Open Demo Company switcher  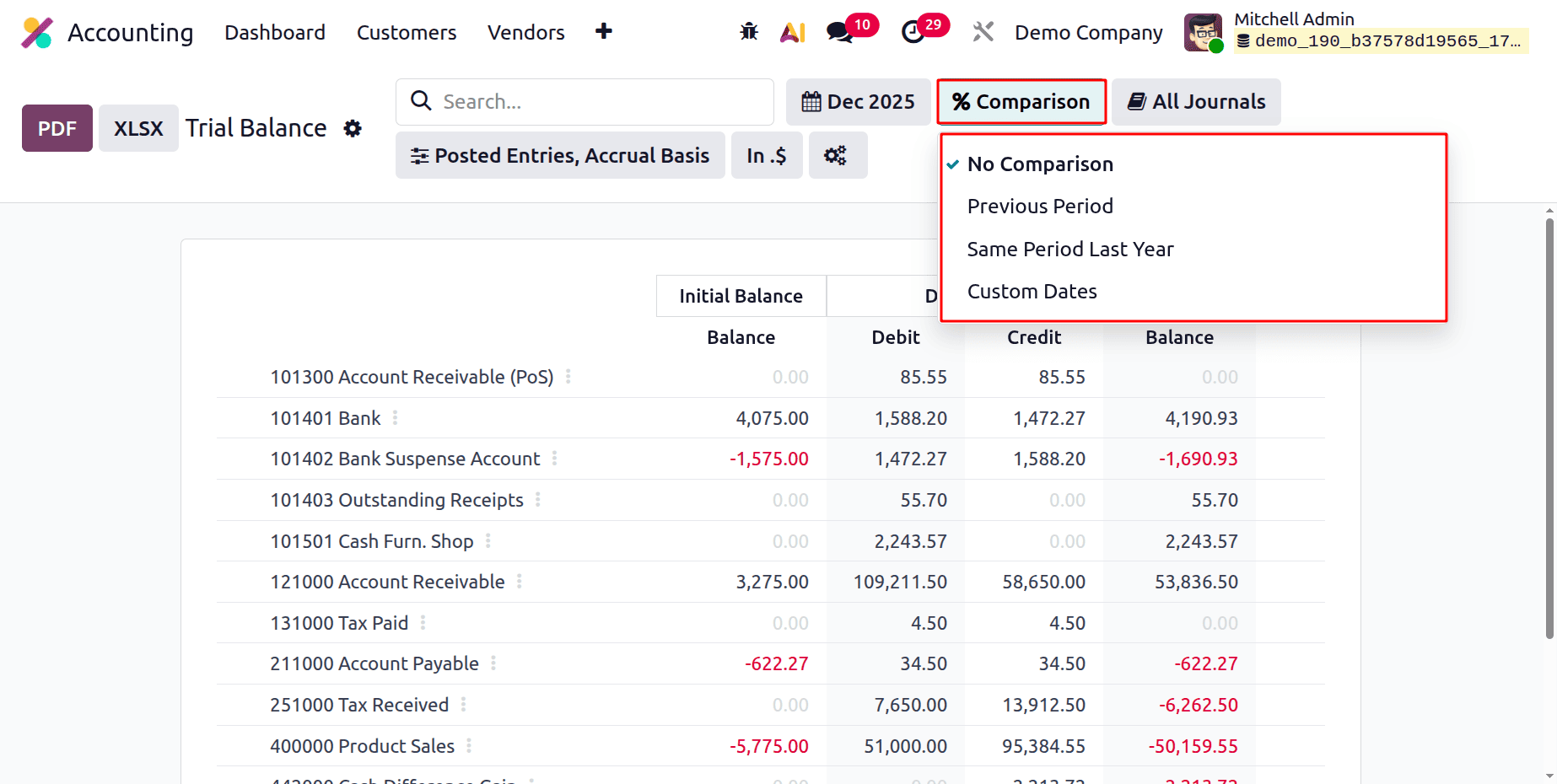1088,32
